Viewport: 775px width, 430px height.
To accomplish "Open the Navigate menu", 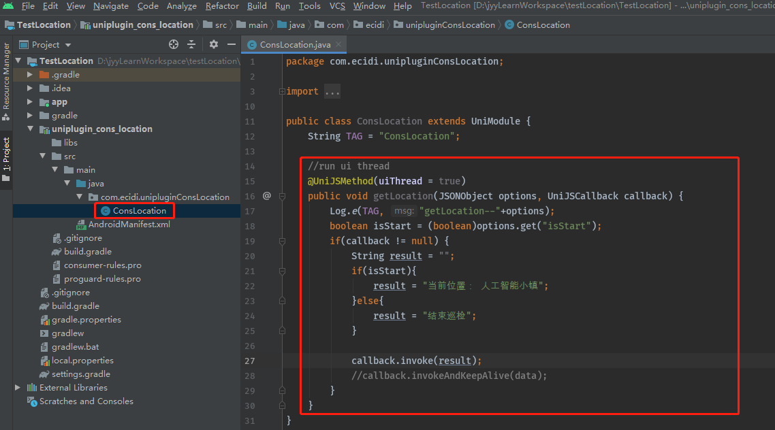I will click(x=111, y=6).
